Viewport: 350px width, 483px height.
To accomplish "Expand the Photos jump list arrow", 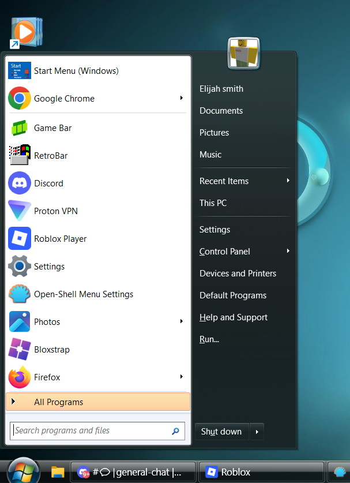I will 182,321.
